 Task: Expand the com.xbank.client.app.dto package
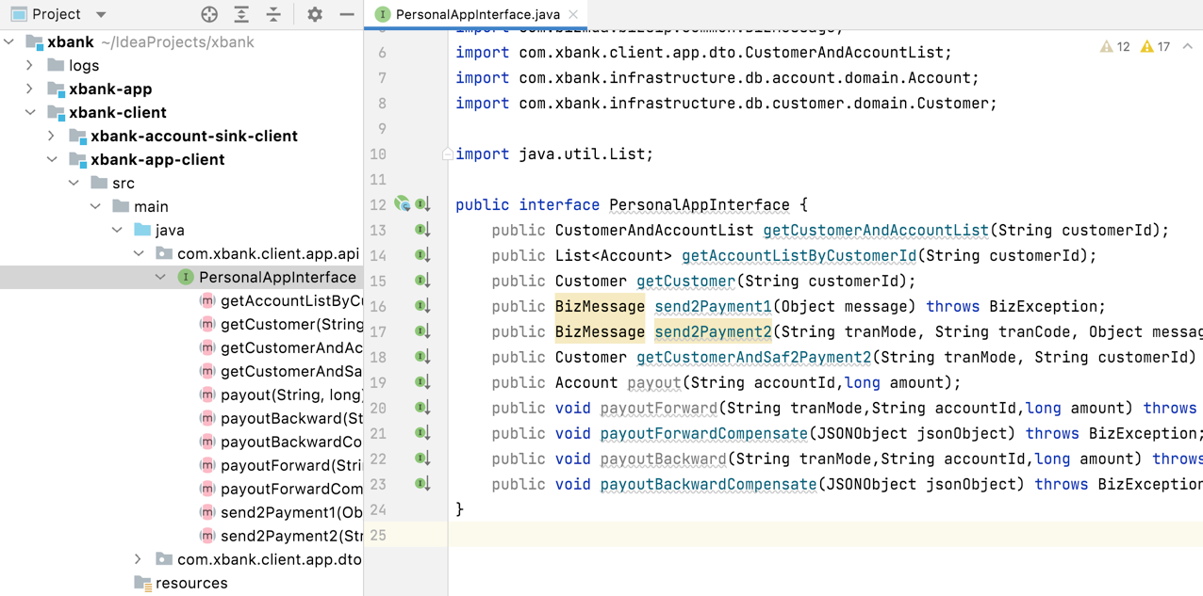[139, 559]
